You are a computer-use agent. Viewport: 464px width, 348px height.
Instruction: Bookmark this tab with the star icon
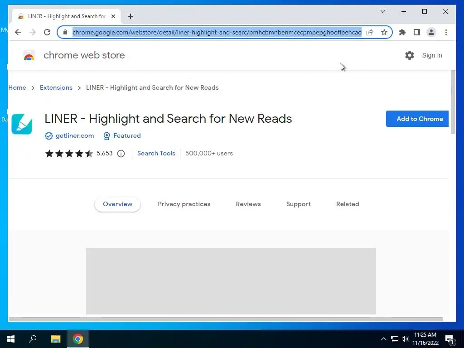[384, 32]
